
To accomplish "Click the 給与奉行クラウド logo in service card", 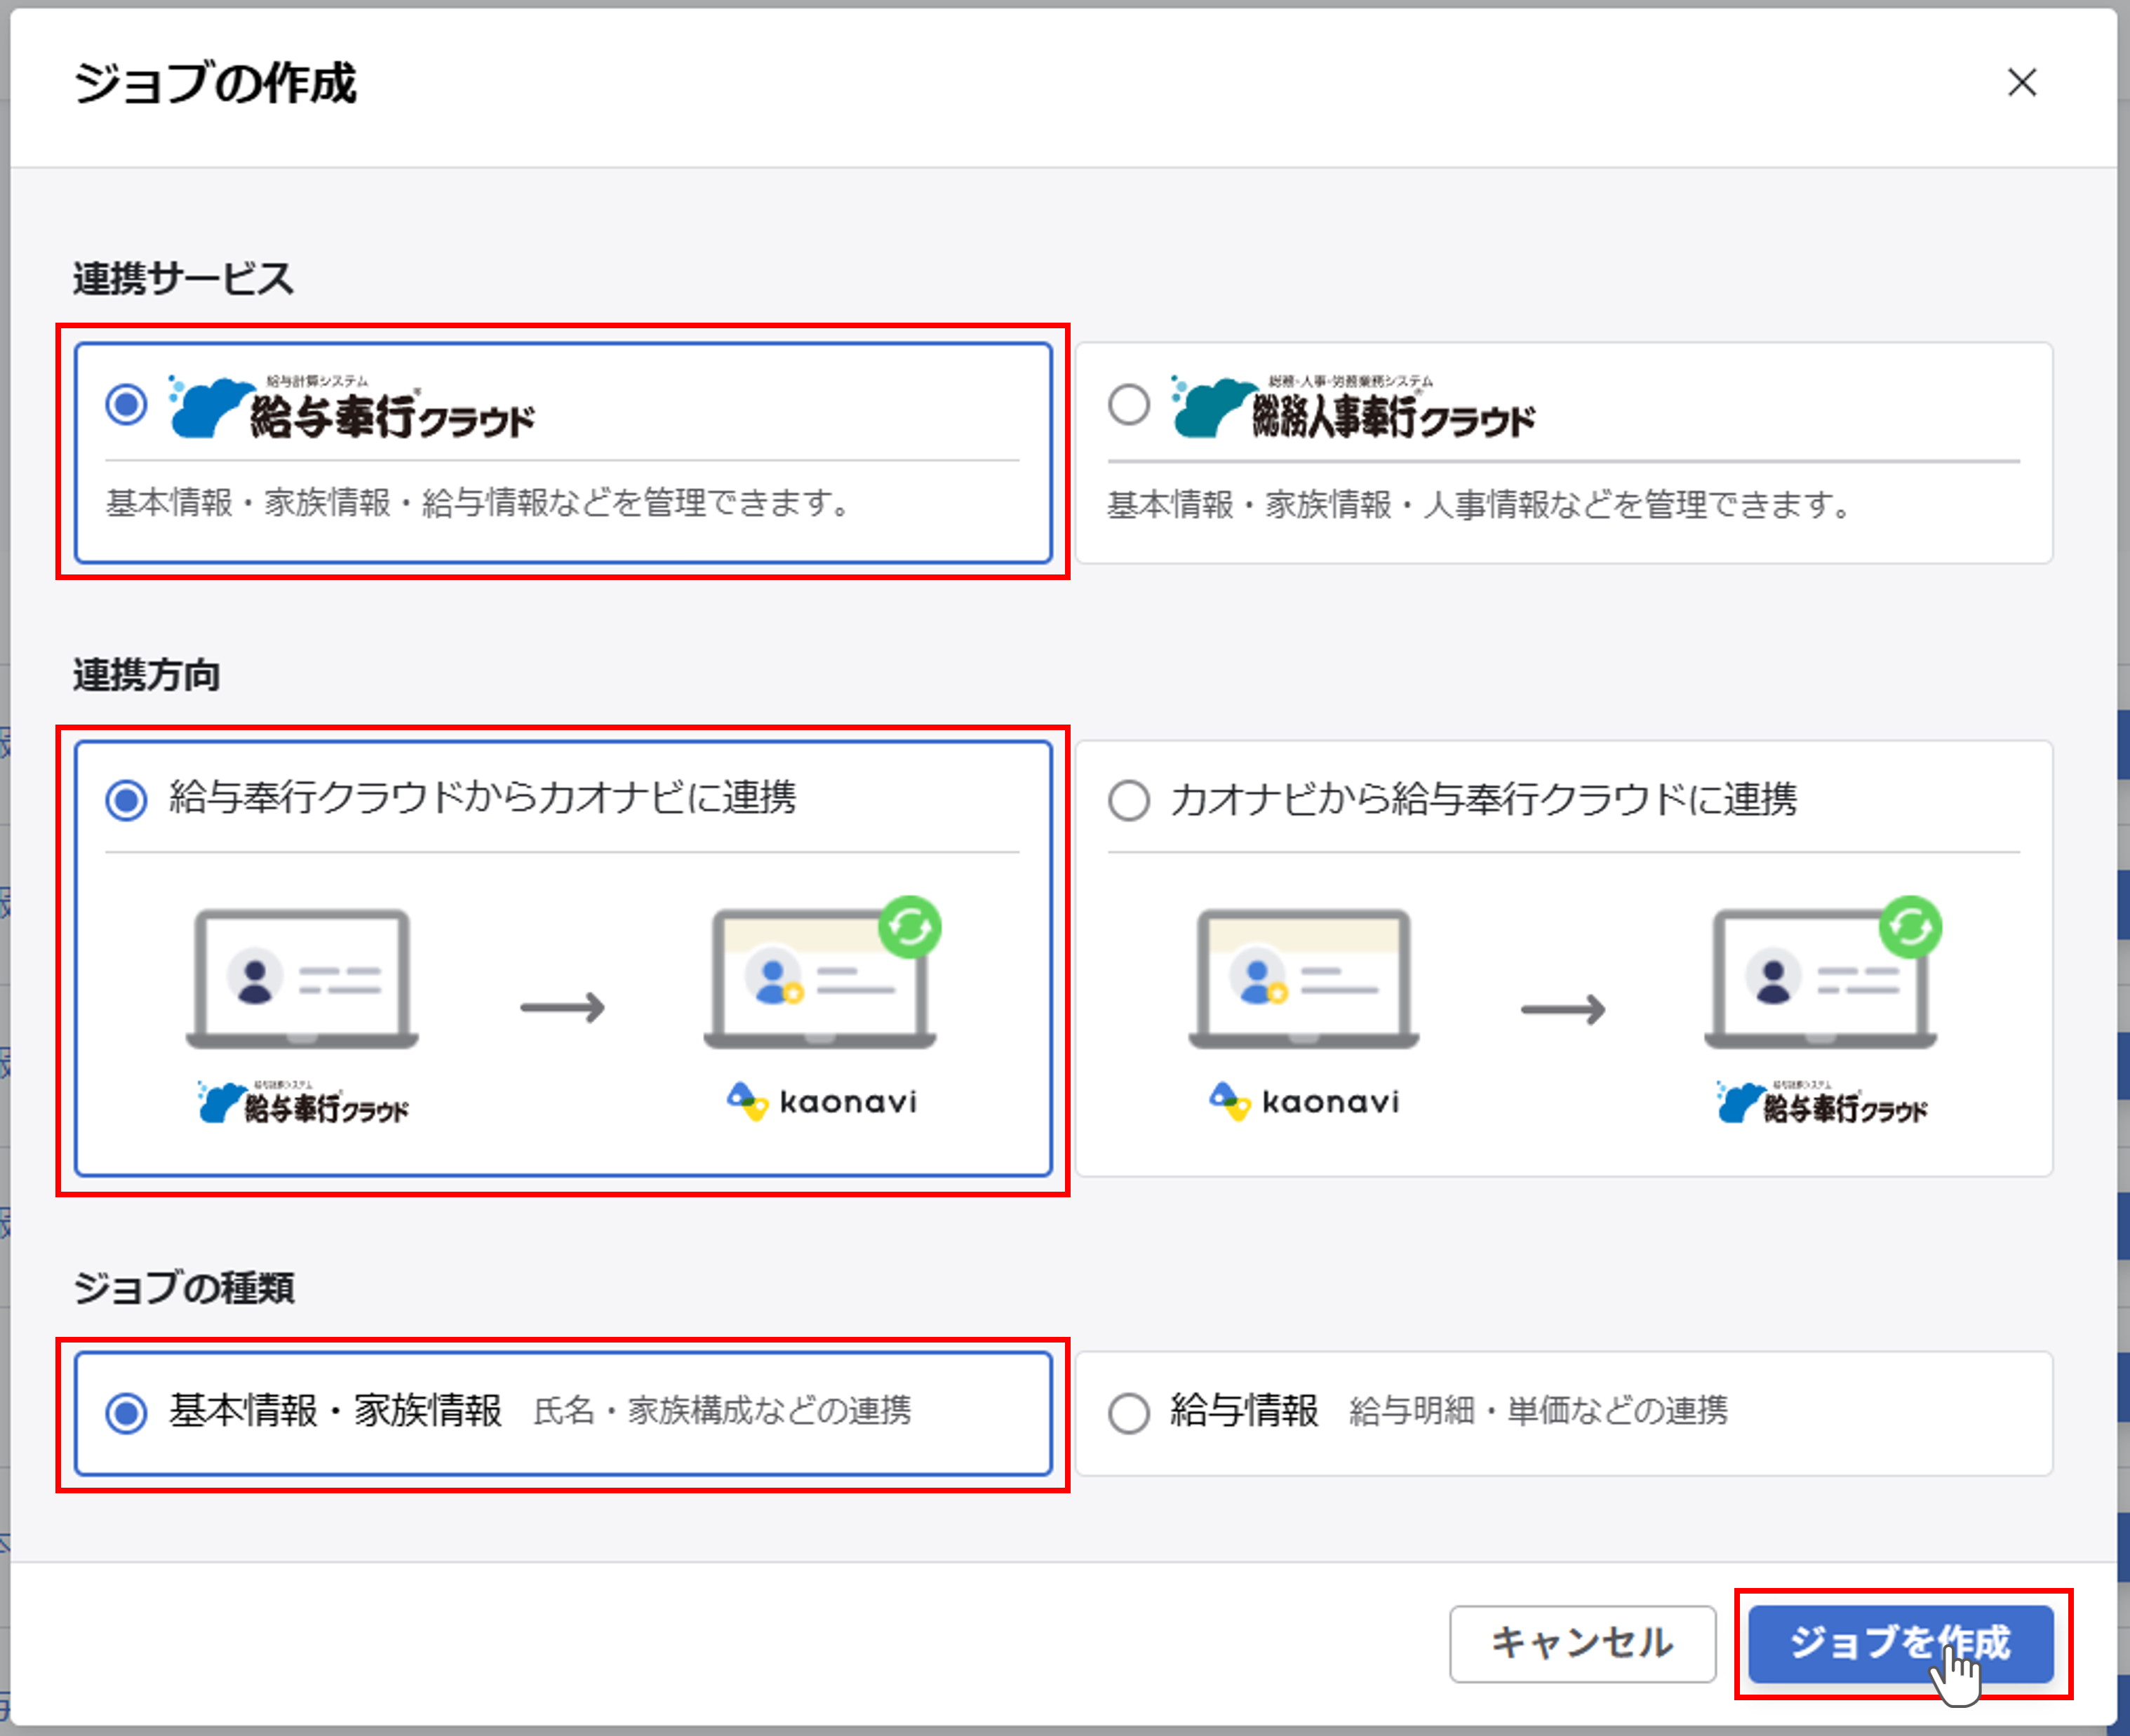I will pos(352,407).
